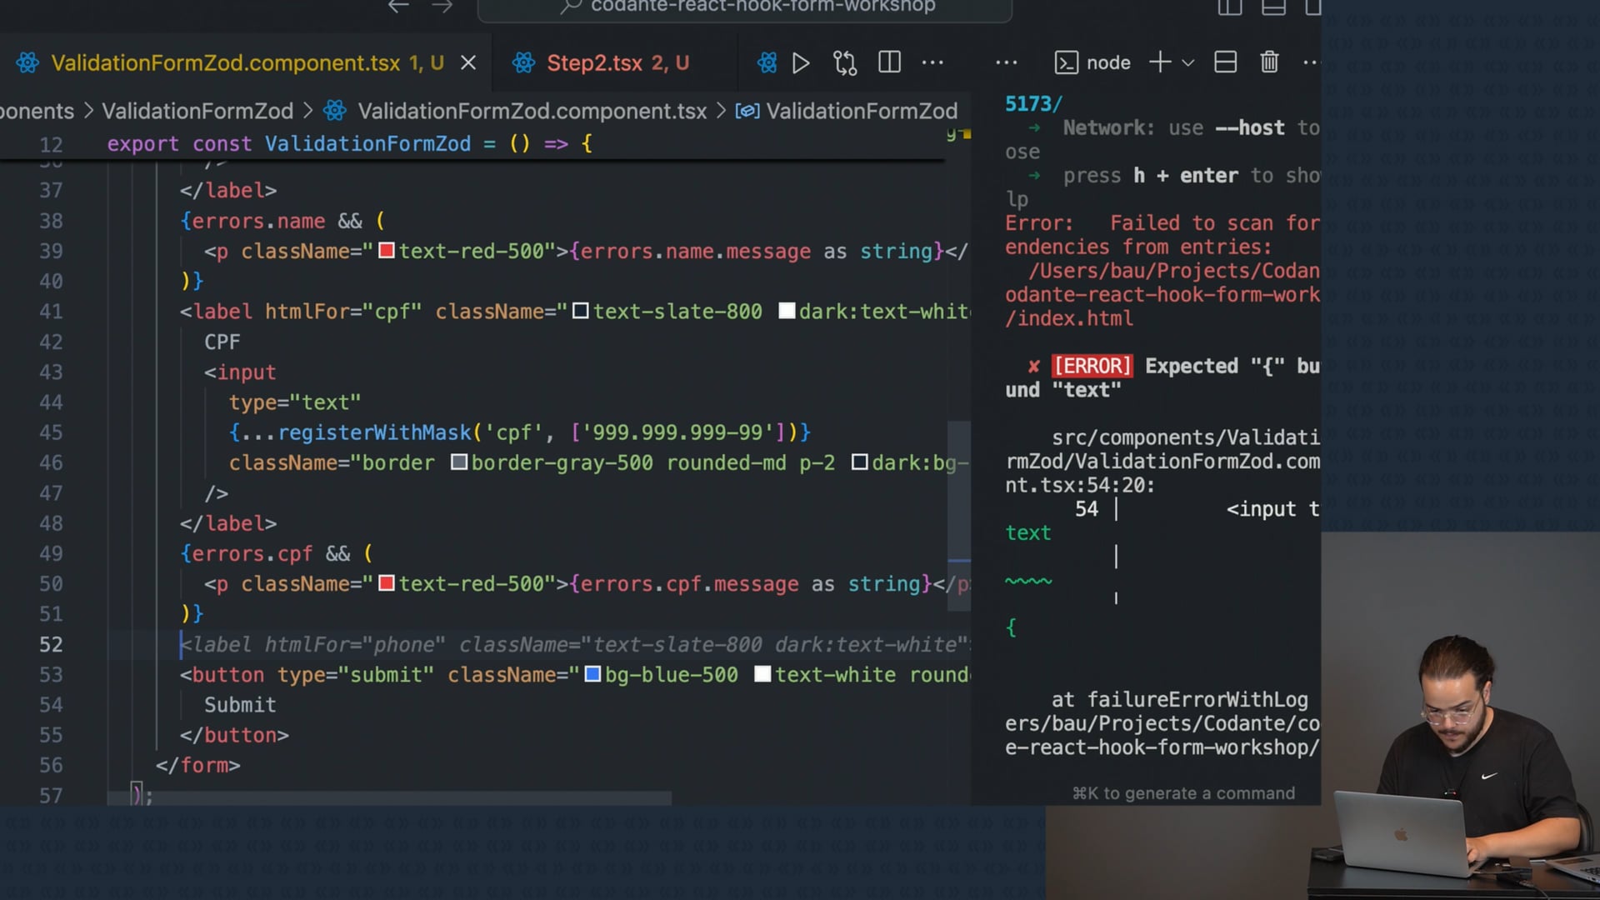
Task: Click the React component icon in toolbar
Action: tap(767, 63)
